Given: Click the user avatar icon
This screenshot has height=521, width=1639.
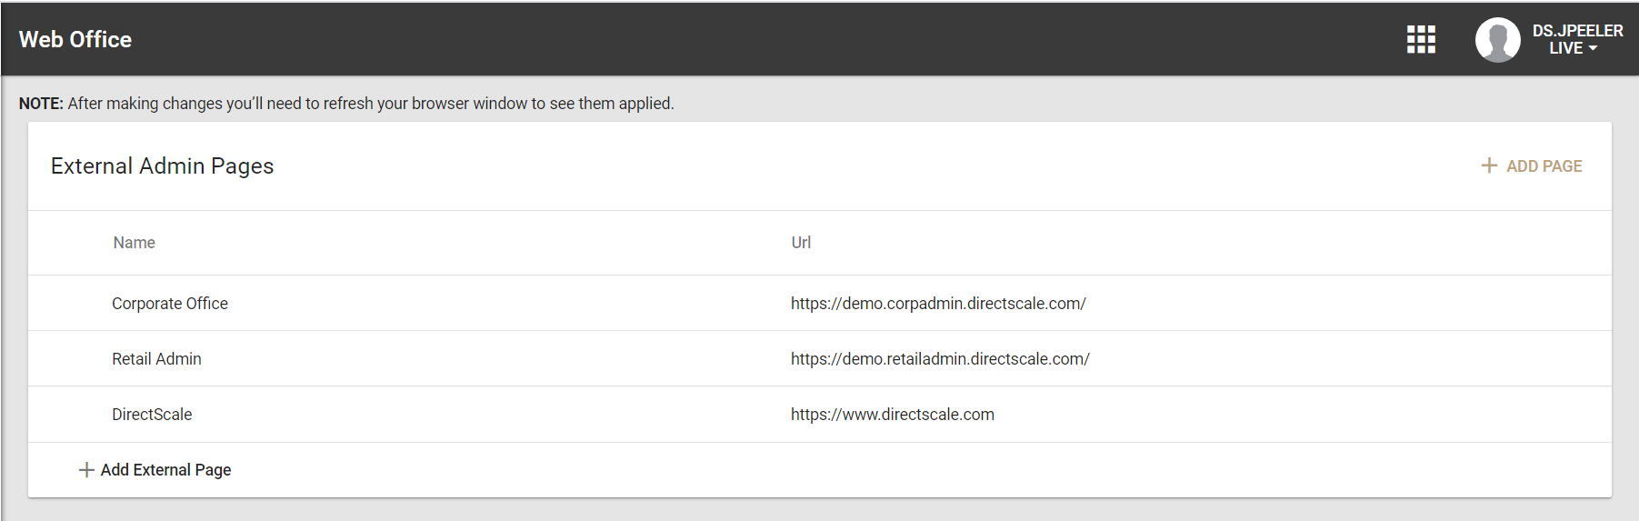Looking at the screenshot, I should (1497, 40).
